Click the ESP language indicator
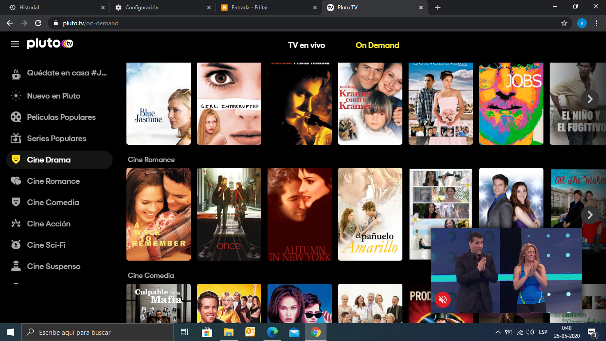The height and width of the screenshot is (341, 606). [x=543, y=332]
